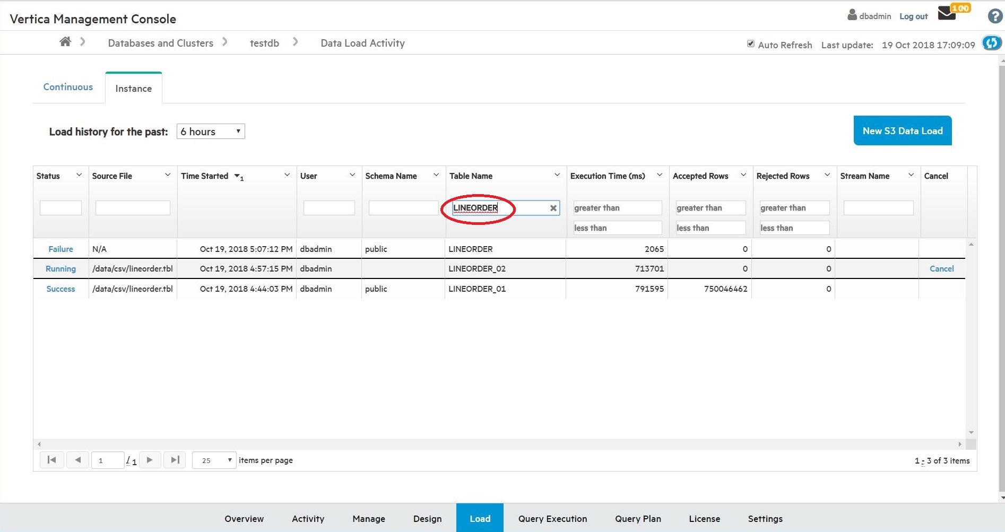Viewport: 1005px width, 532px height.
Task: Click the horizontal scrollbar under the table
Action: pyautogui.click(x=499, y=444)
